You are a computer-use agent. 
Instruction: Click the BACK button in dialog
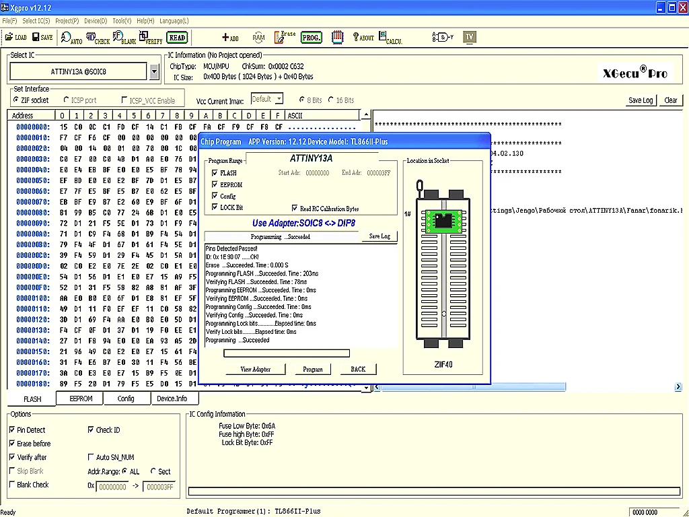358,370
